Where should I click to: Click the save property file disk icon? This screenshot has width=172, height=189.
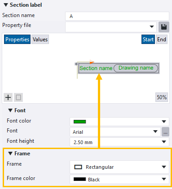[164, 27]
